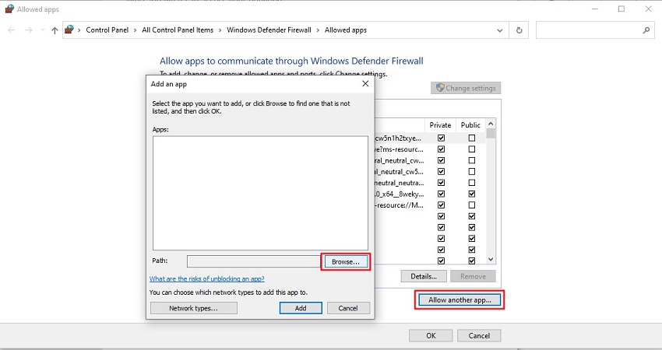
Task: Click the Up directory arrow
Action: tap(54, 30)
